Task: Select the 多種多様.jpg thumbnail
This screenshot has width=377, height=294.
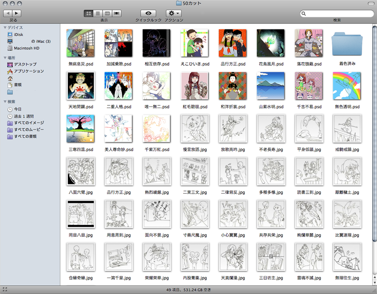Action: [271, 171]
